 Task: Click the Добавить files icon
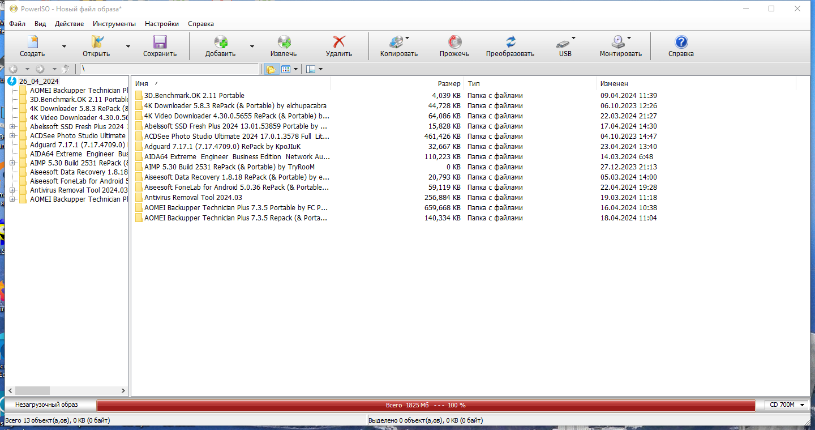pyautogui.click(x=221, y=42)
